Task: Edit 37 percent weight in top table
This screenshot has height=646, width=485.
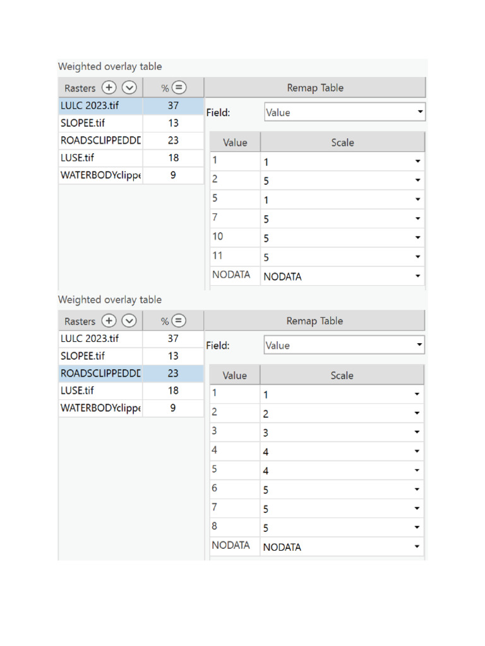Action: [173, 105]
